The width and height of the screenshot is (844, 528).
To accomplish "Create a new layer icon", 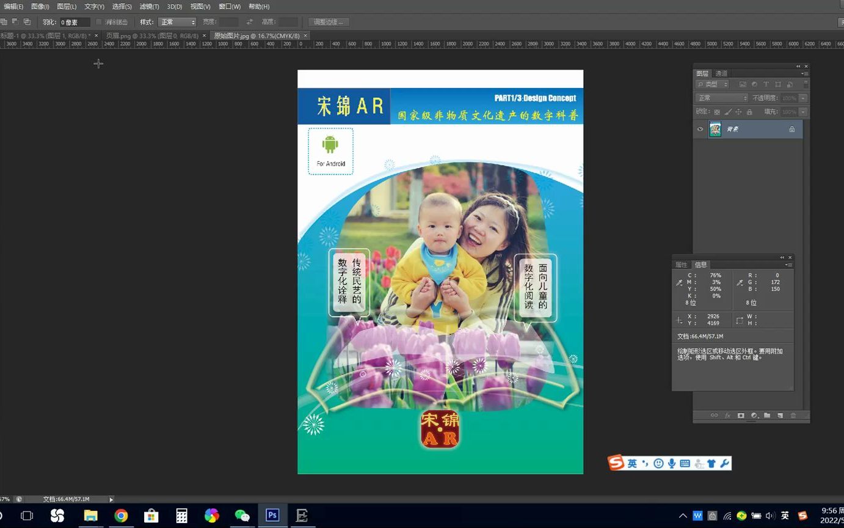I will coord(780,416).
